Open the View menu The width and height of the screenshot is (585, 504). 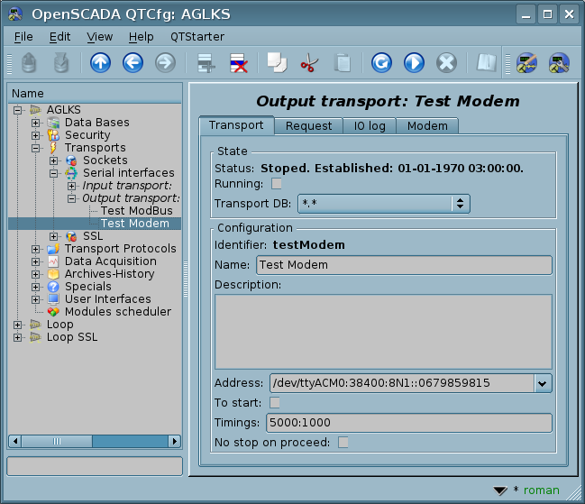click(100, 37)
